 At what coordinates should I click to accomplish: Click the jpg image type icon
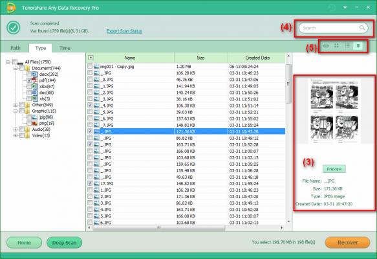35,117
